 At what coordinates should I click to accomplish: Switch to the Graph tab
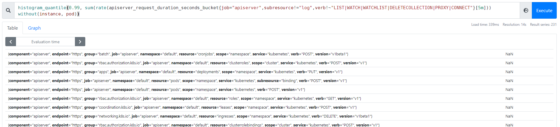[34, 28]
